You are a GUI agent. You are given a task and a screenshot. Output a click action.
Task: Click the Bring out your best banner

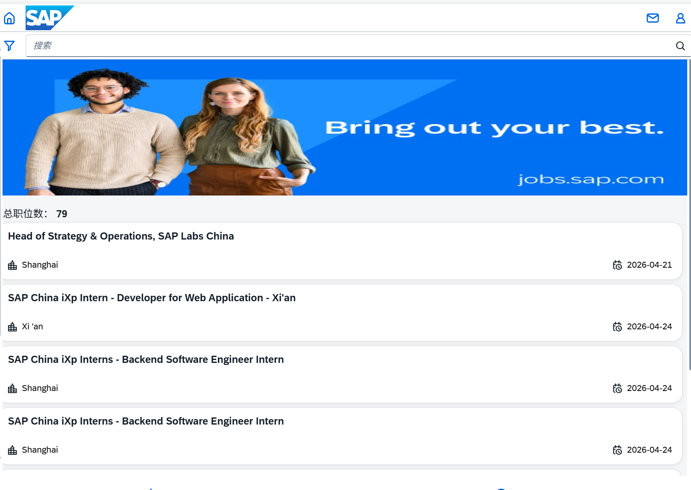494,128
